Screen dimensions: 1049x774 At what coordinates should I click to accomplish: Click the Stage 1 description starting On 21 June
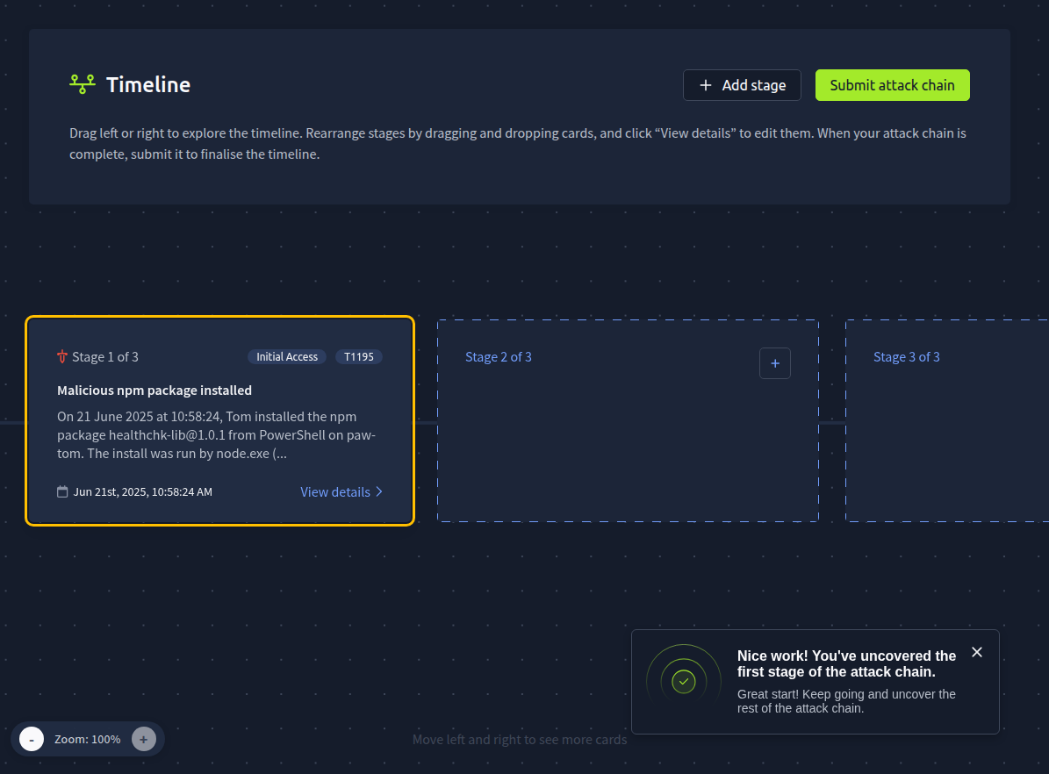pyautogui.click(x=216, y=435)
